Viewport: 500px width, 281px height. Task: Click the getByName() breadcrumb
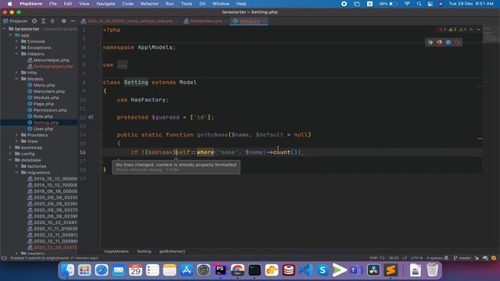pos(172,251)
